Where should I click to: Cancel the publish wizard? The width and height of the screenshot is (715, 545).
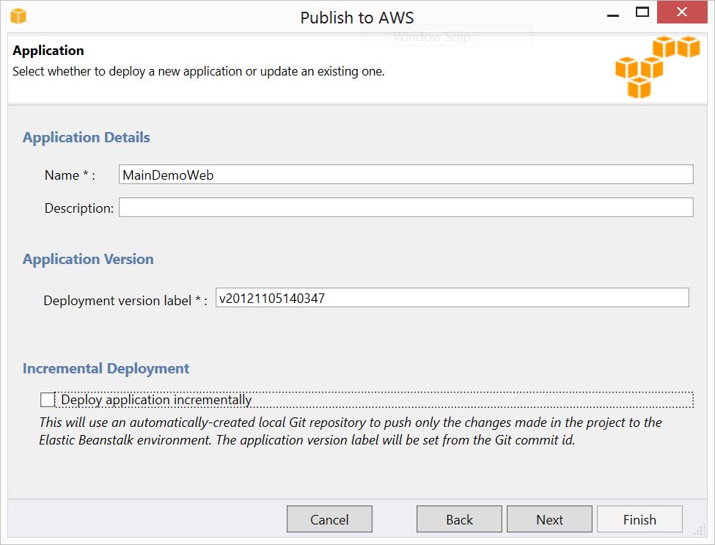(329, 519)
